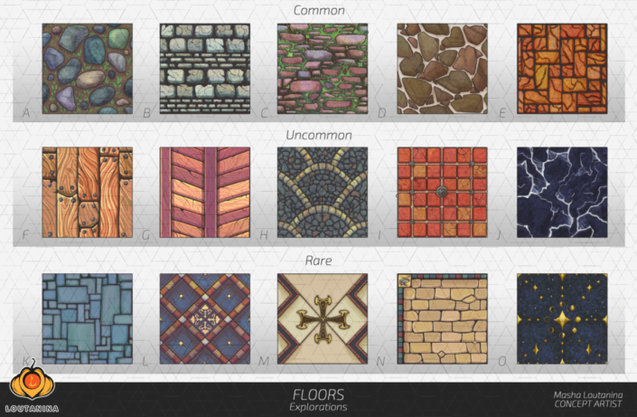Choose dark marble tile J
The image size is (637, 417).
click(562, 193)
